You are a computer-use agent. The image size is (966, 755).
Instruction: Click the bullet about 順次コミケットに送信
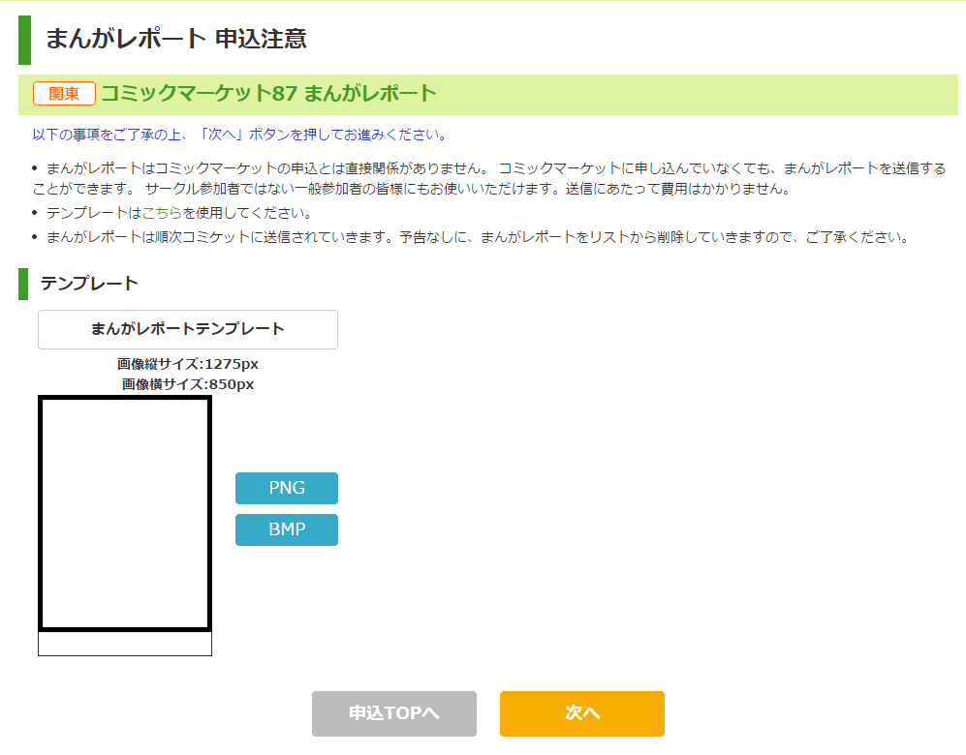[x=471, y=237]
